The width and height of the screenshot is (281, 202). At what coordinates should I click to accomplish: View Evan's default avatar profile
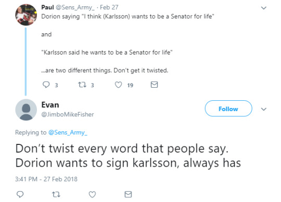tap(26, 110)
